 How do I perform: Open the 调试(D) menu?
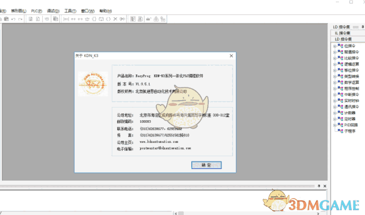(x=53, y=11)
